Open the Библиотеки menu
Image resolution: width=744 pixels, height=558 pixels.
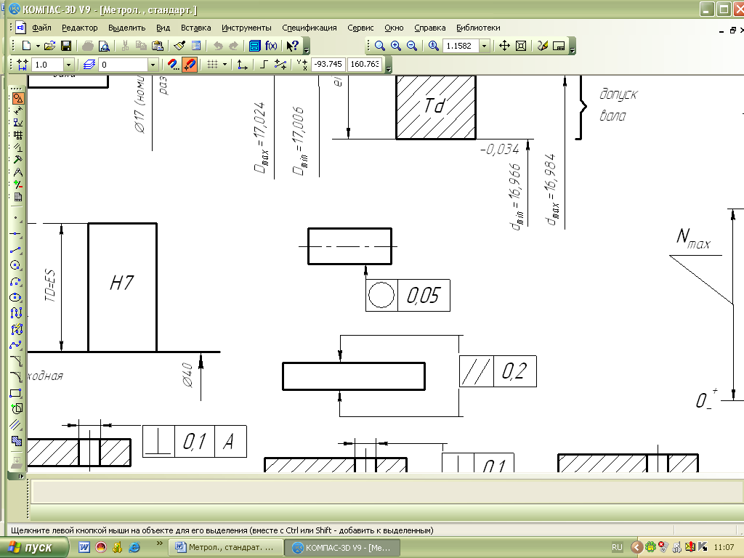pos(478,28)
